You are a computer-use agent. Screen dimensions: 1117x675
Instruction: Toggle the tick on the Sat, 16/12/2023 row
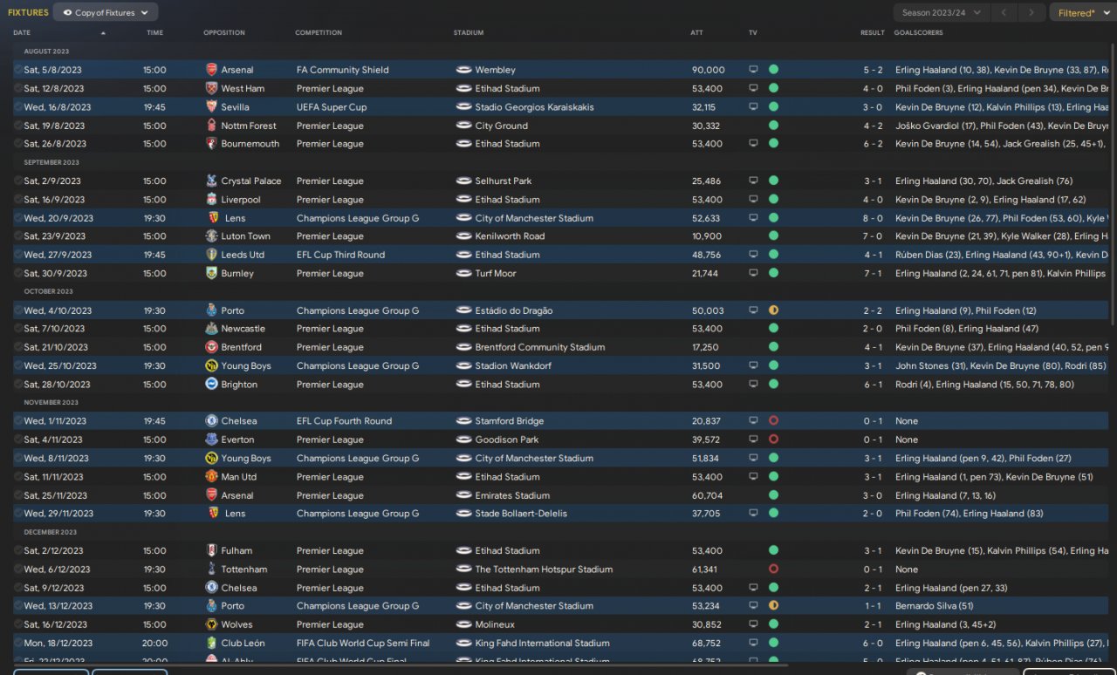point(18,624)
